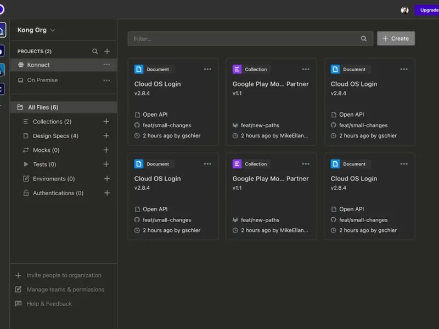This screenshot has height=329, width=439.
Task: Open the Konnect project options ellipsis
Action: (x=106, y=65)
